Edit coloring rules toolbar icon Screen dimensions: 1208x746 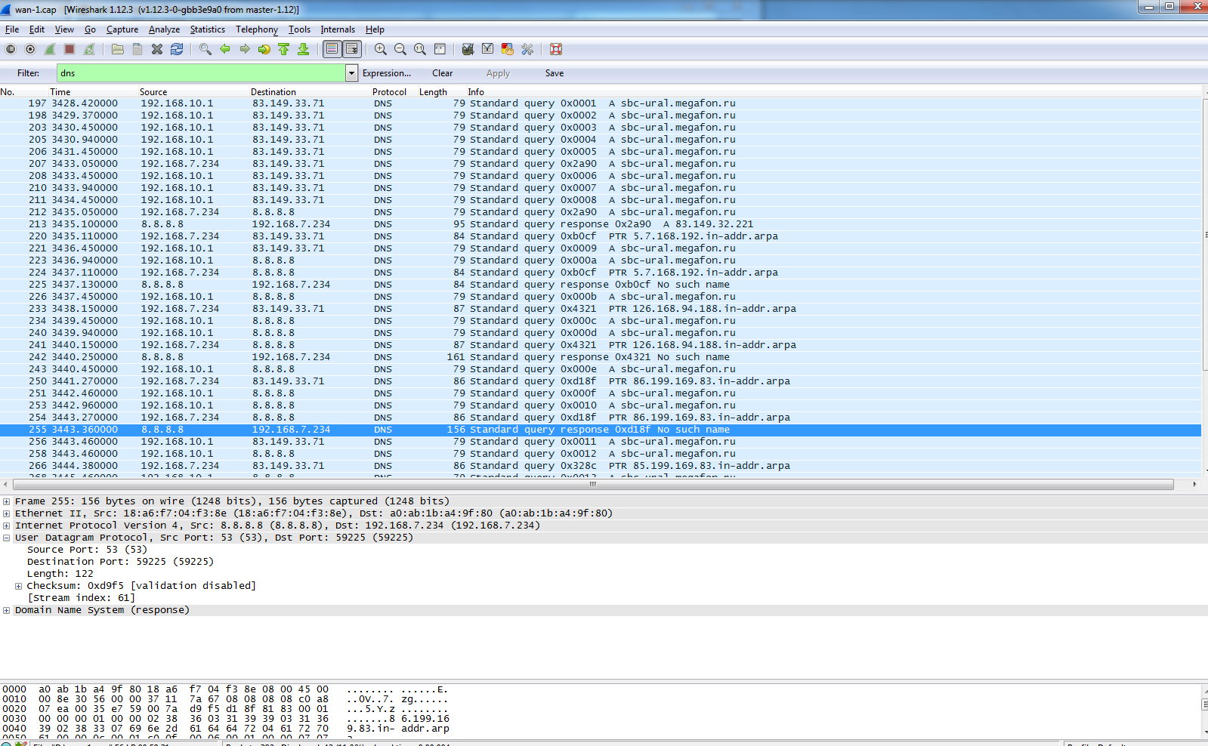click(x=508, y=49)
